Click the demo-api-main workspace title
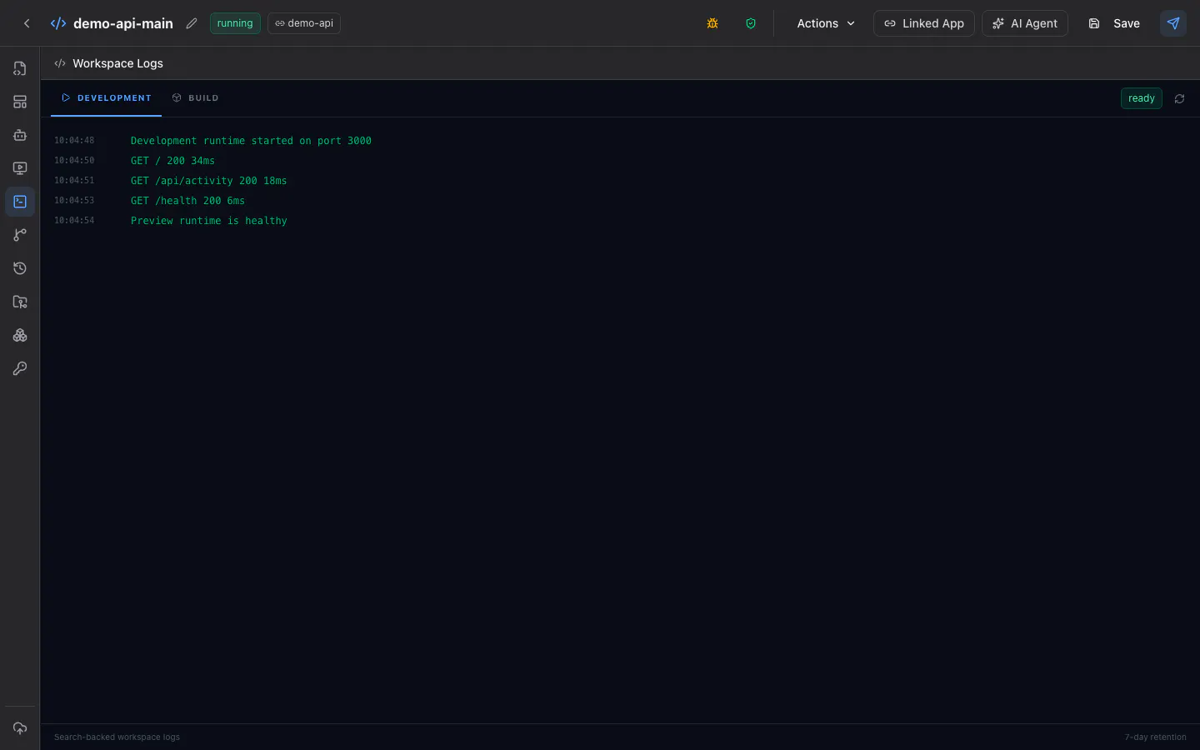Viewport: 1200px width, 750px height. tap(123, 23)
